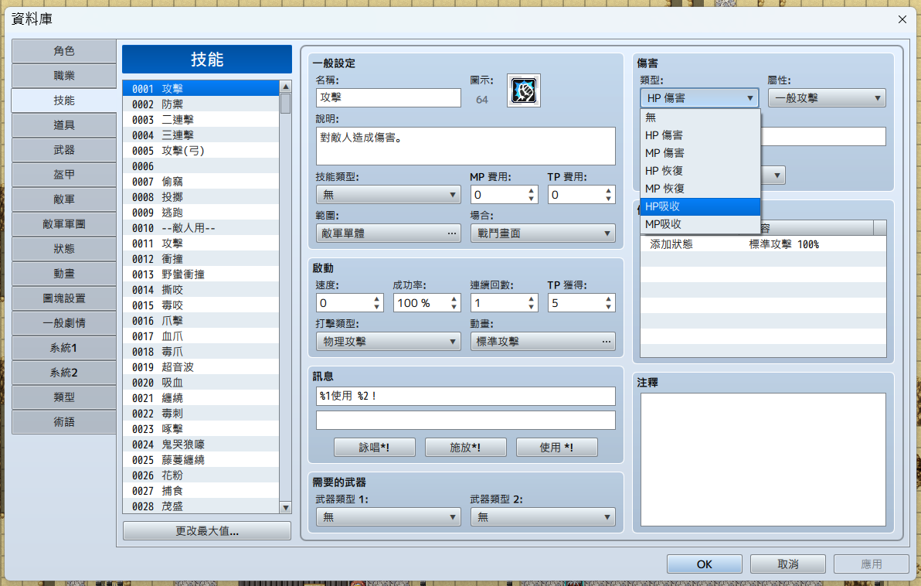Open the 打擊類型 物理攻擊 dropdown

pos(388,342)
